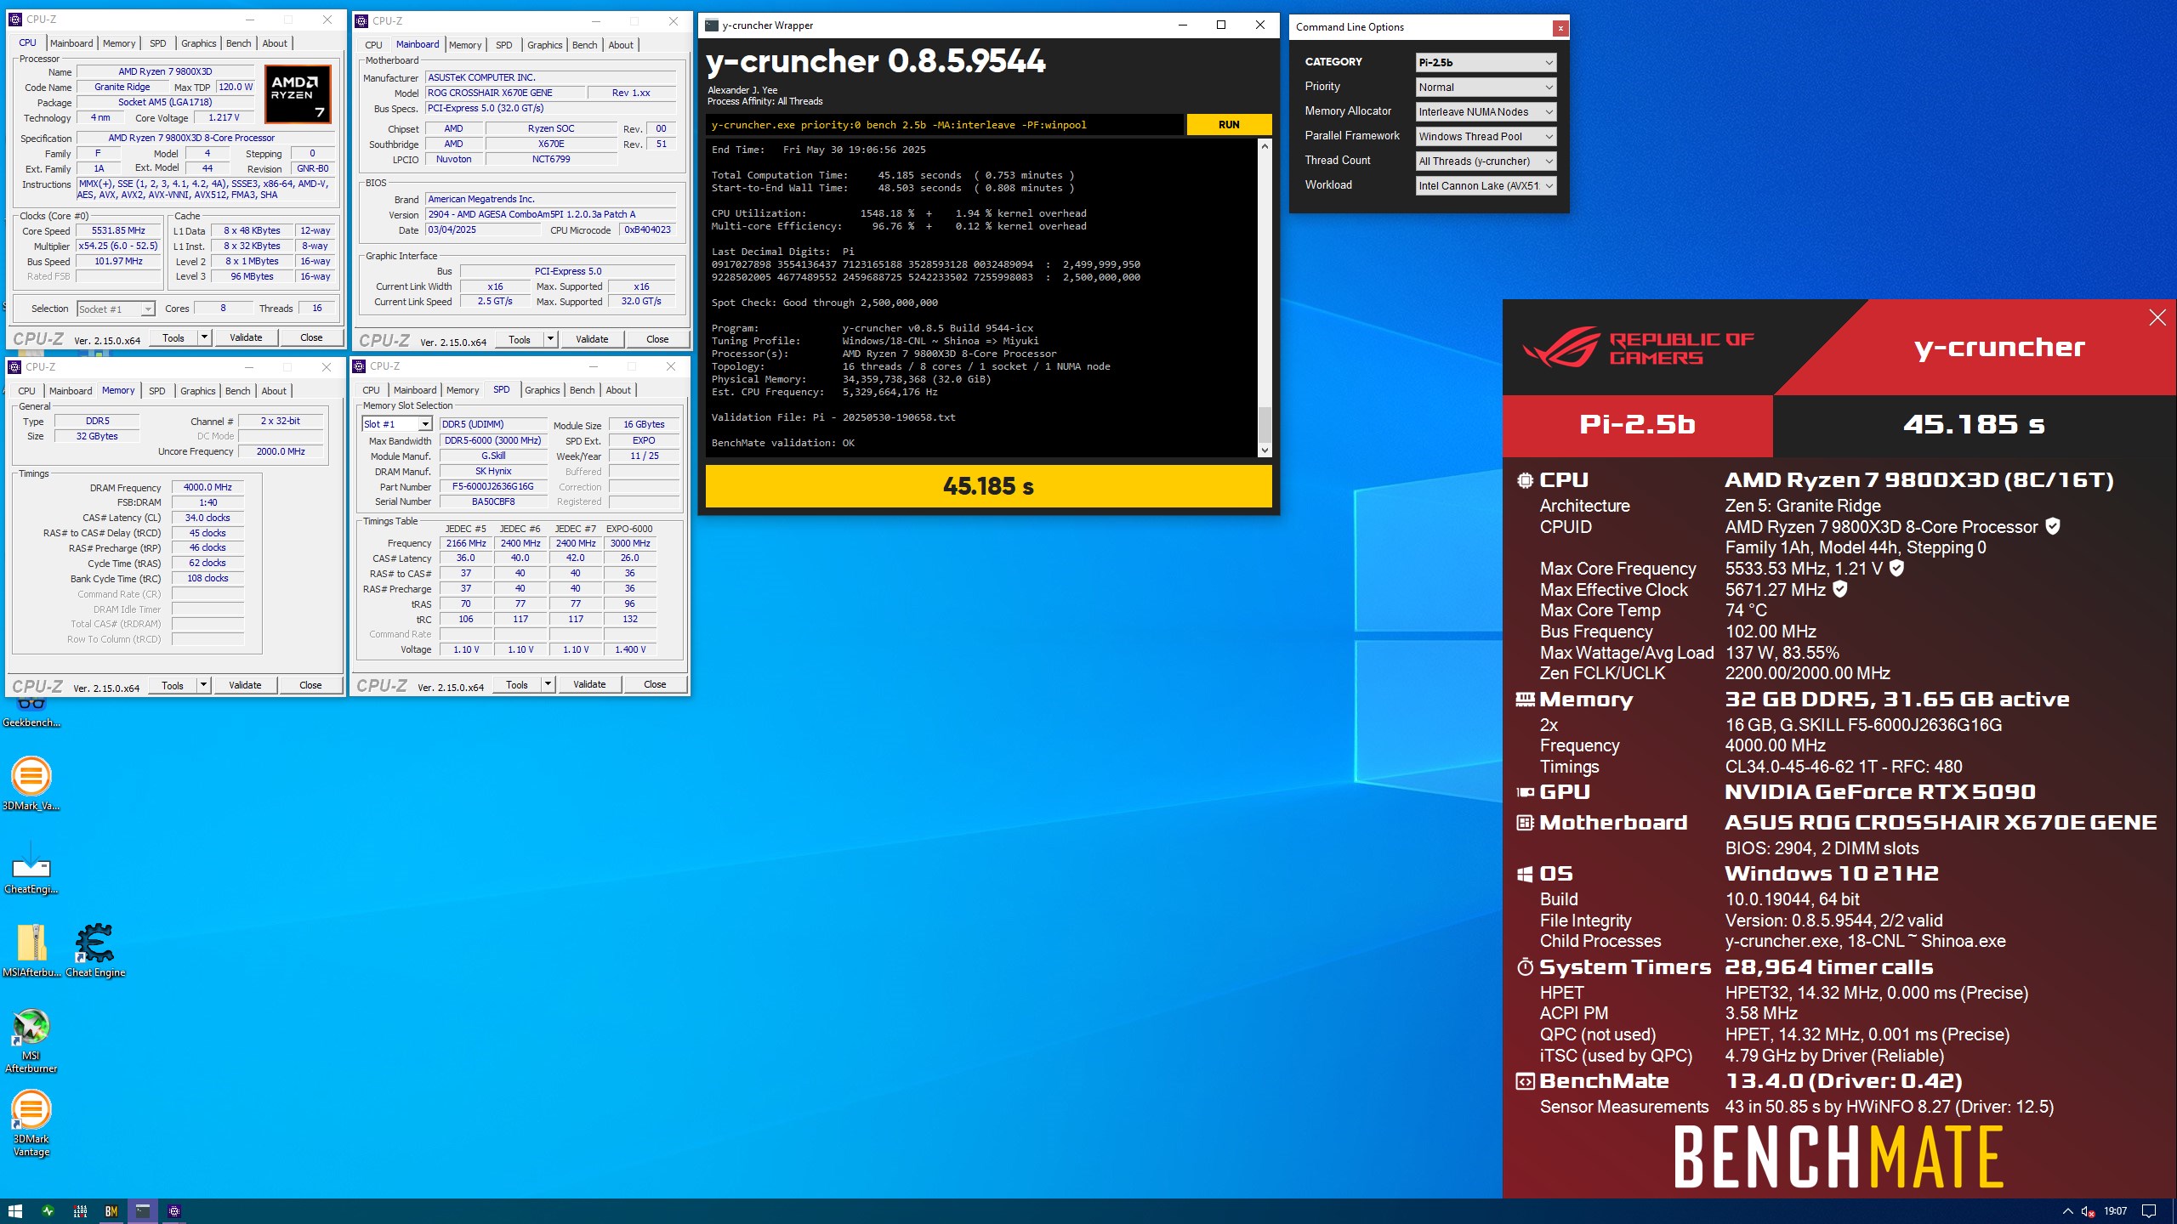Click the console scrollbar thumb
Image resolution: width=2177 pixels, height=1224 pixels.
click(1265, 424)
